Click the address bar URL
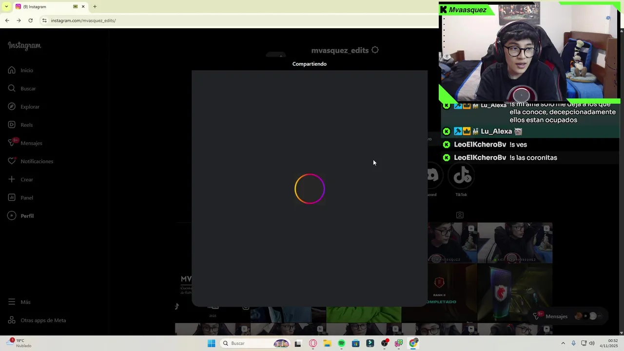 pos(83,20)
